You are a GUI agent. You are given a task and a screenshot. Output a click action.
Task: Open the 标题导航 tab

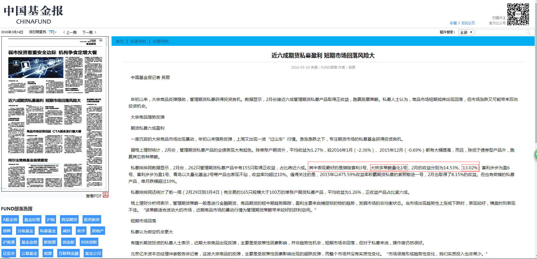[161, 41]
